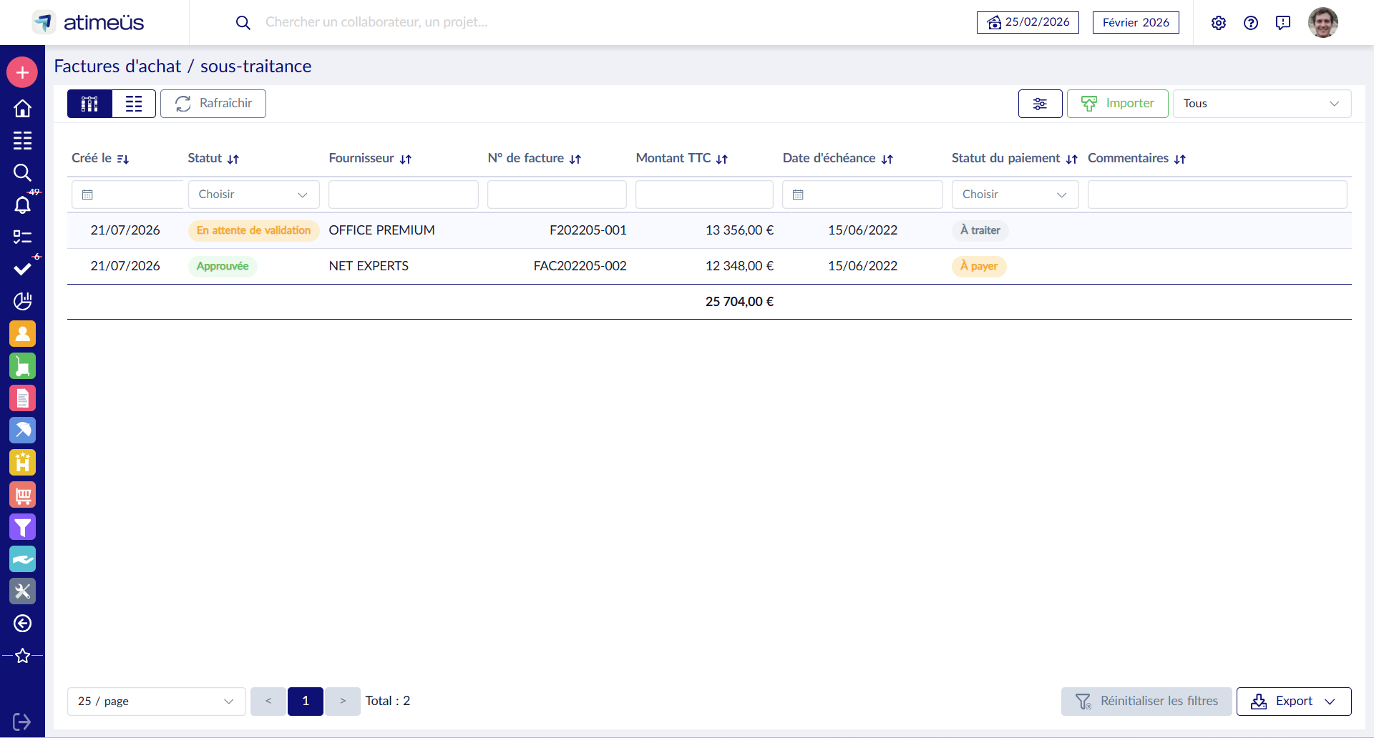Click the Importer button
Screen dimensions: 1374x738
1117,104
